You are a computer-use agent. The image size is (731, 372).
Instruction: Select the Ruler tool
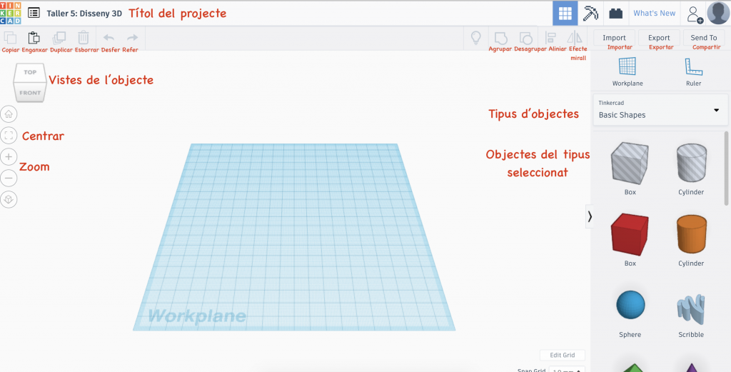(693, 71)
